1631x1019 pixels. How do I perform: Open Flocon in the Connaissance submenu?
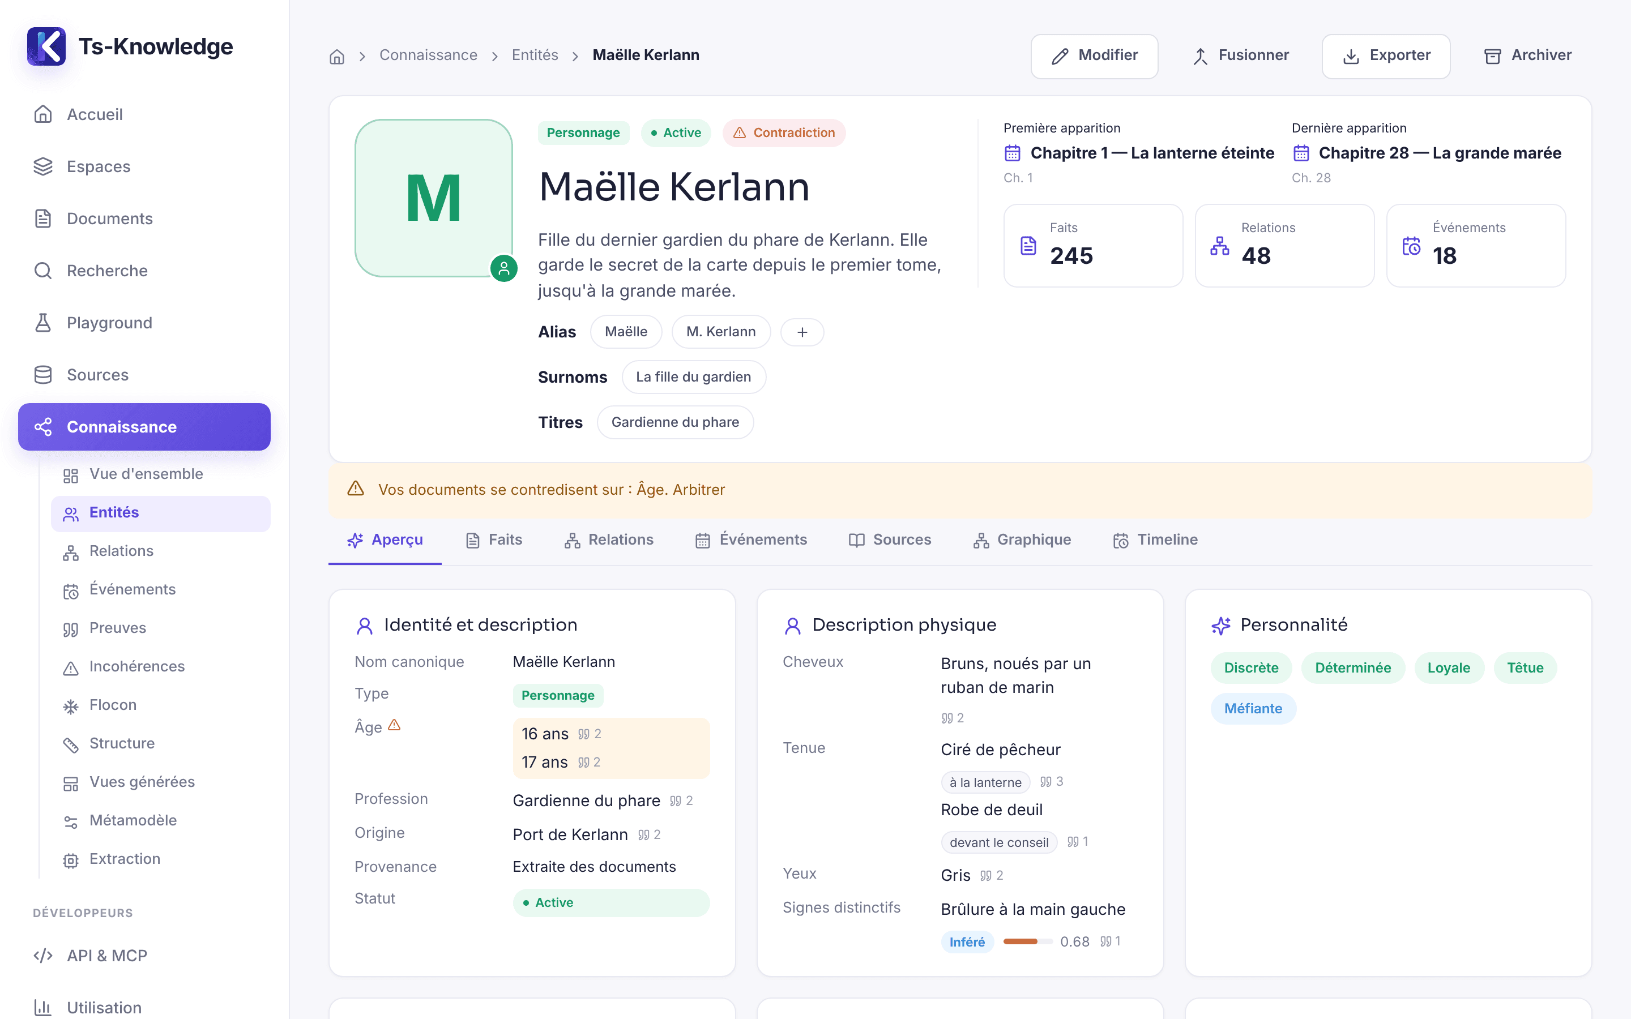[x=160, y=705]
